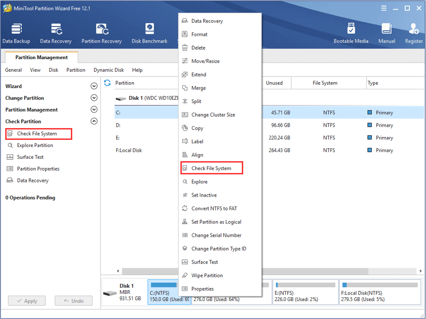Expand Partition Management sidebar section
The height and width of the screenshot is (319, 426).
94,109
